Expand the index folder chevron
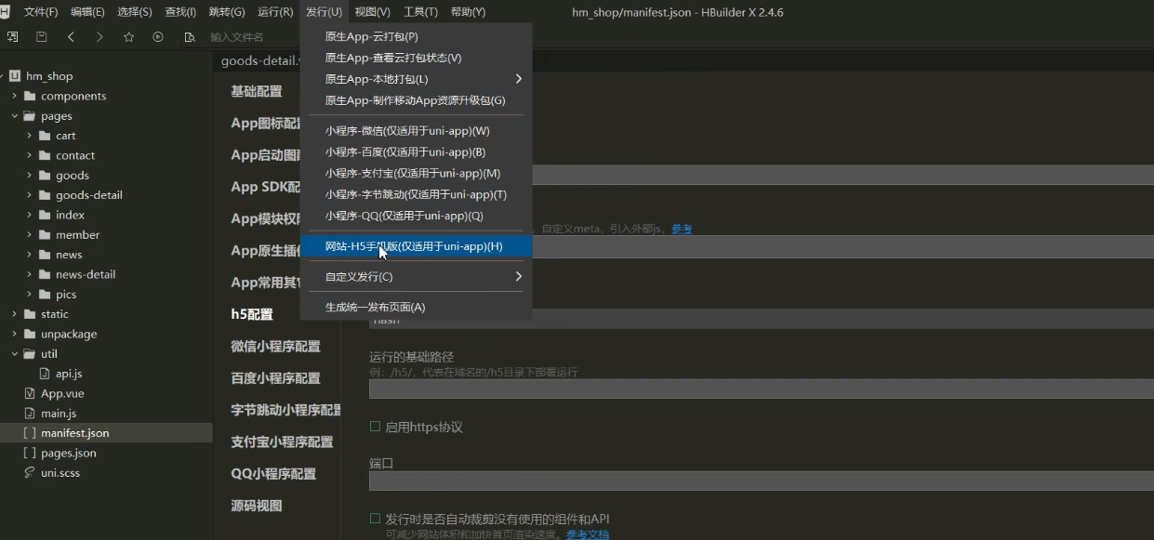The height and width of the screenshot is (540, 1154). pos(30,215)
